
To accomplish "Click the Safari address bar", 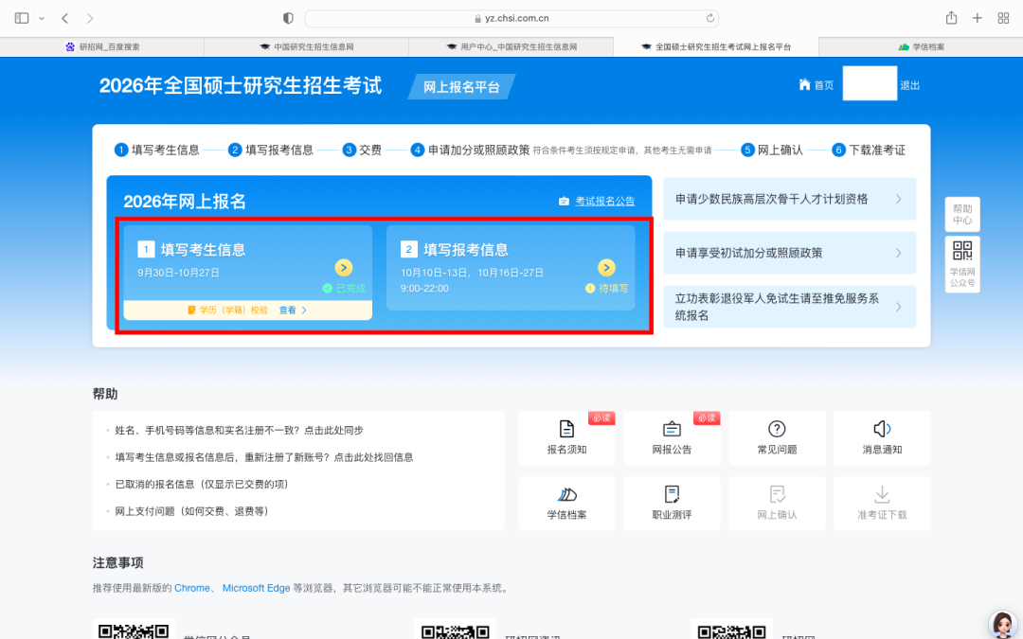I will pos(511,18).
